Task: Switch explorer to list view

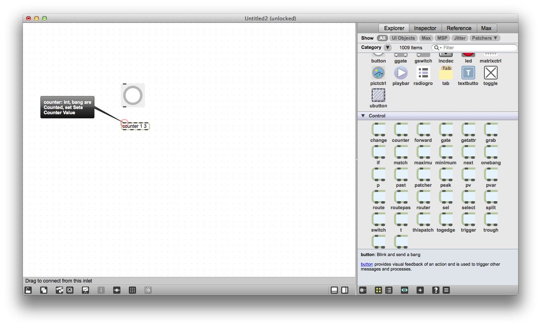Action: coord(389,290)
